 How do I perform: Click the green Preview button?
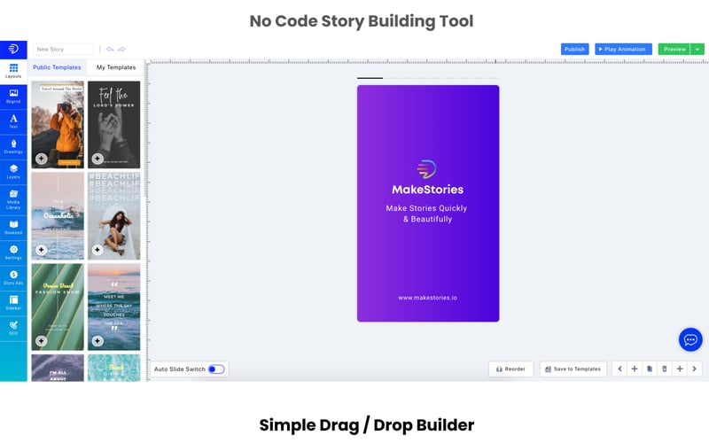click(674, 49)
